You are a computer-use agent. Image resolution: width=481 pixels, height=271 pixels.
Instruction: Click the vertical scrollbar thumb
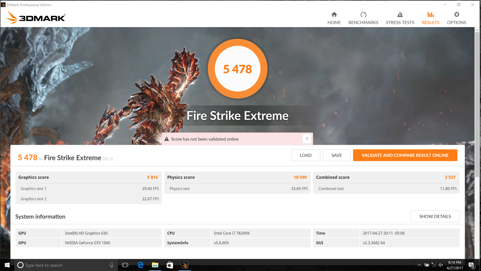(x=477, y=104)
